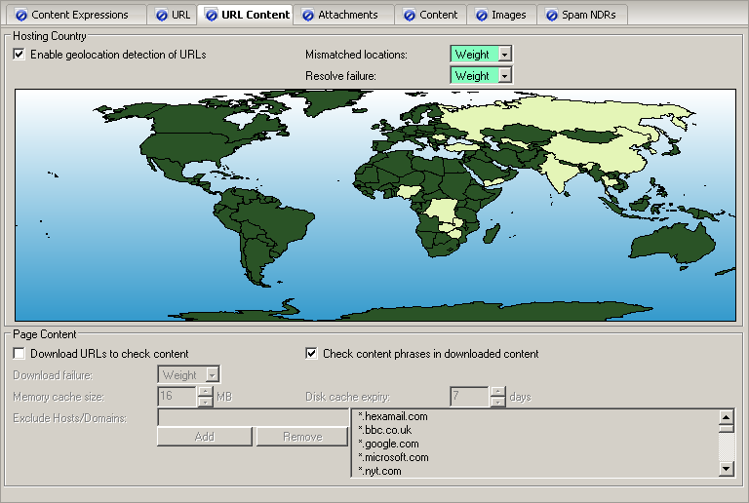This screenshot has width=749, height=503.
Task: Expand the Download failure dropdown
Action: point(212,375)
